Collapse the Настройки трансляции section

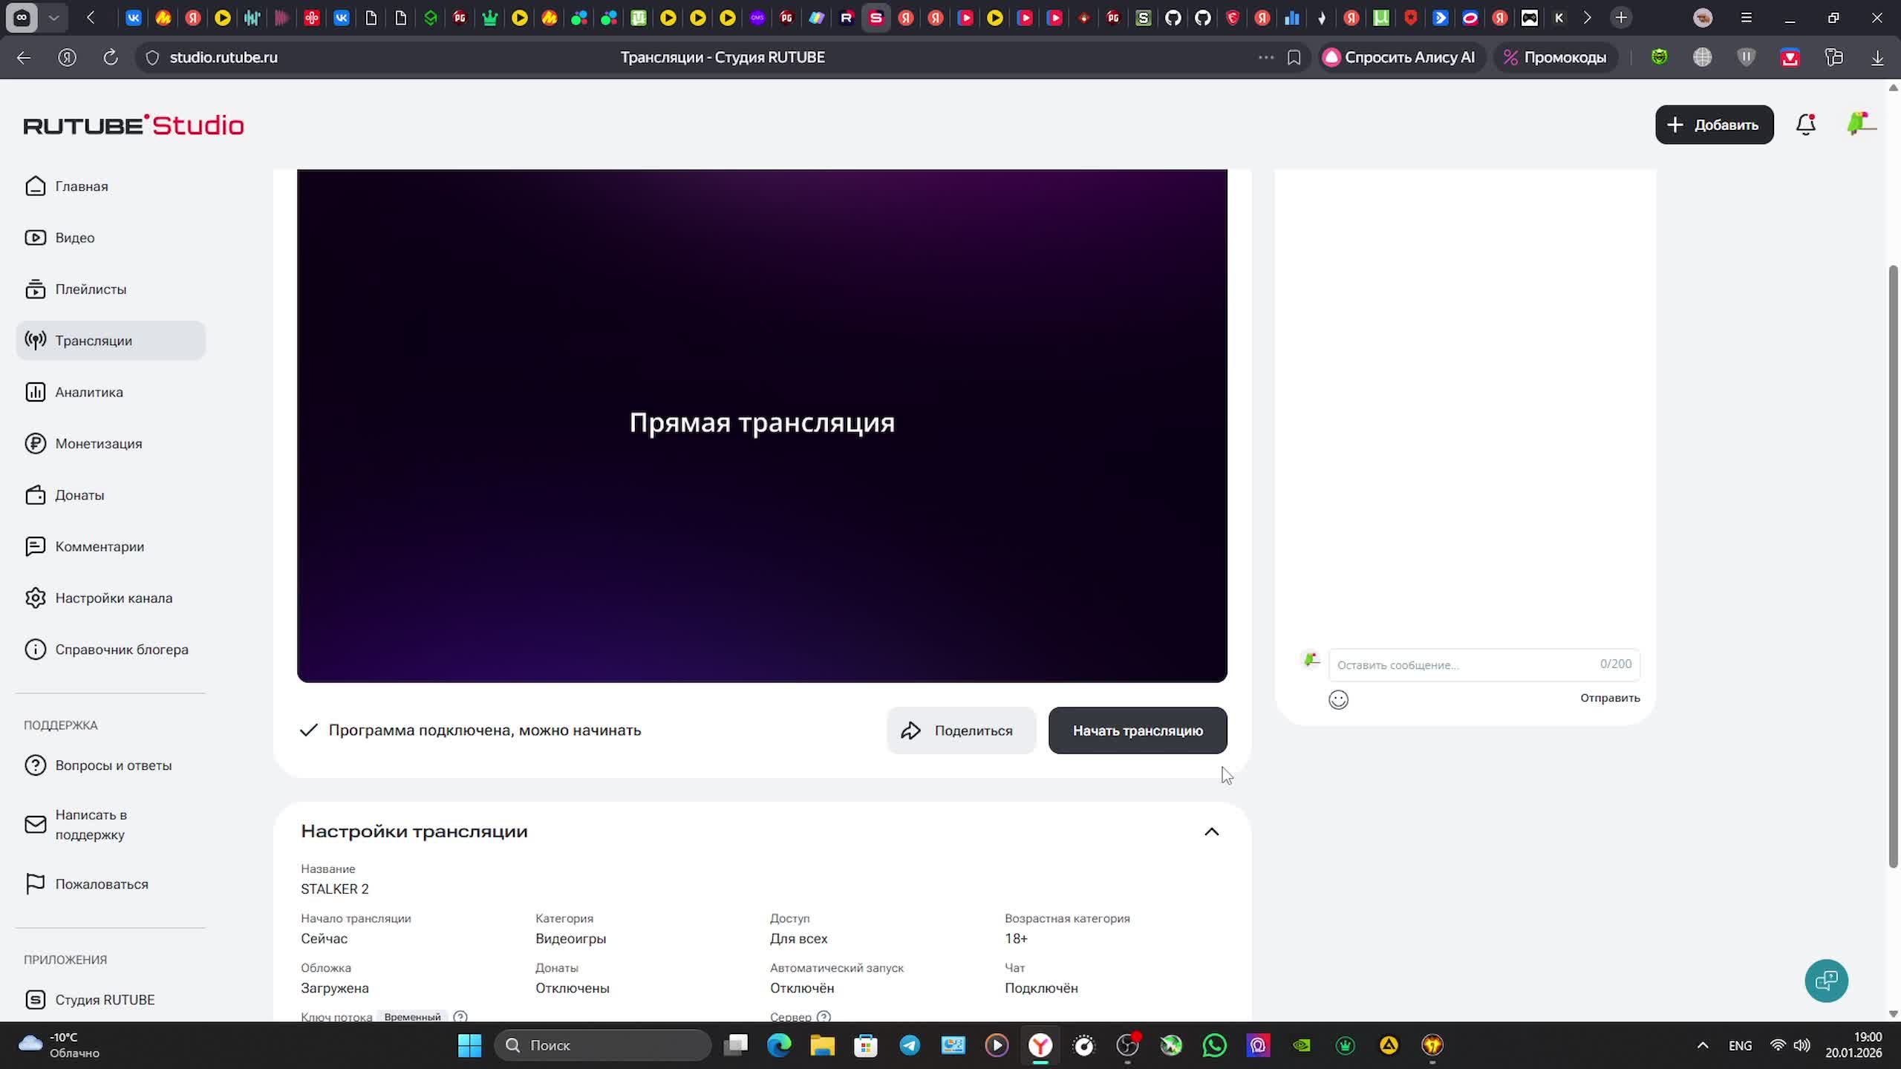click(1211, 831)
